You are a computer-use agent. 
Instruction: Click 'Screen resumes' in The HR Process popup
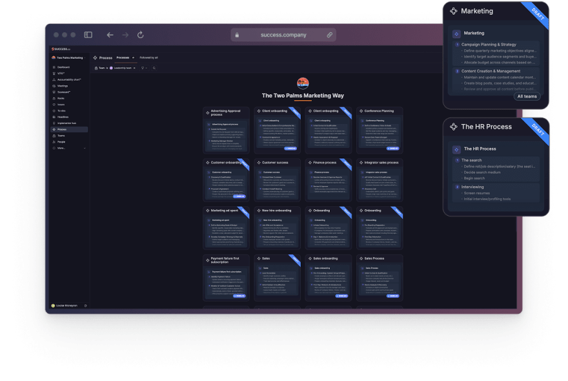pos(477,193)
